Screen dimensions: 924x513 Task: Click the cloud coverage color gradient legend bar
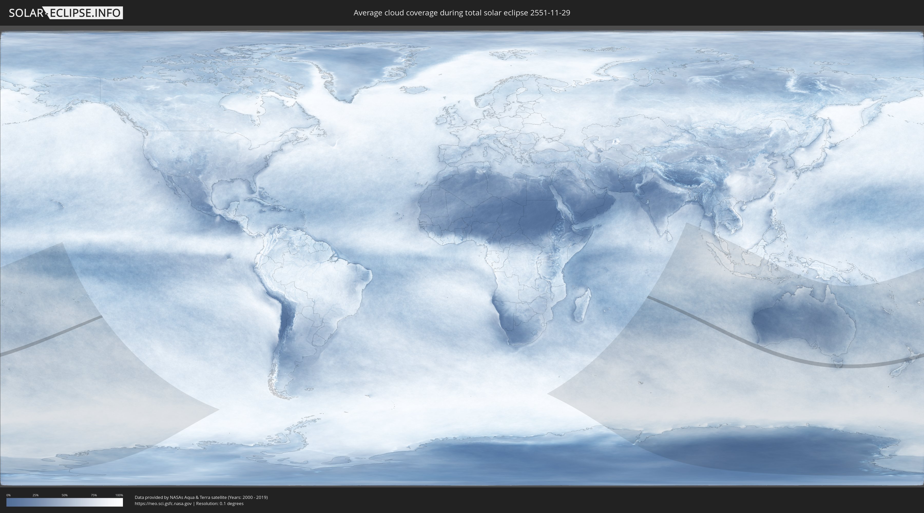(x=65, y=502)
